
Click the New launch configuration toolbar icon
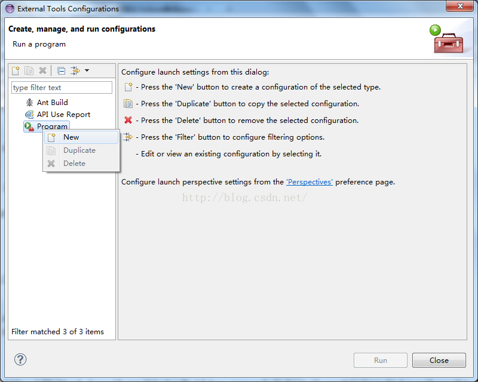(15, 70)
